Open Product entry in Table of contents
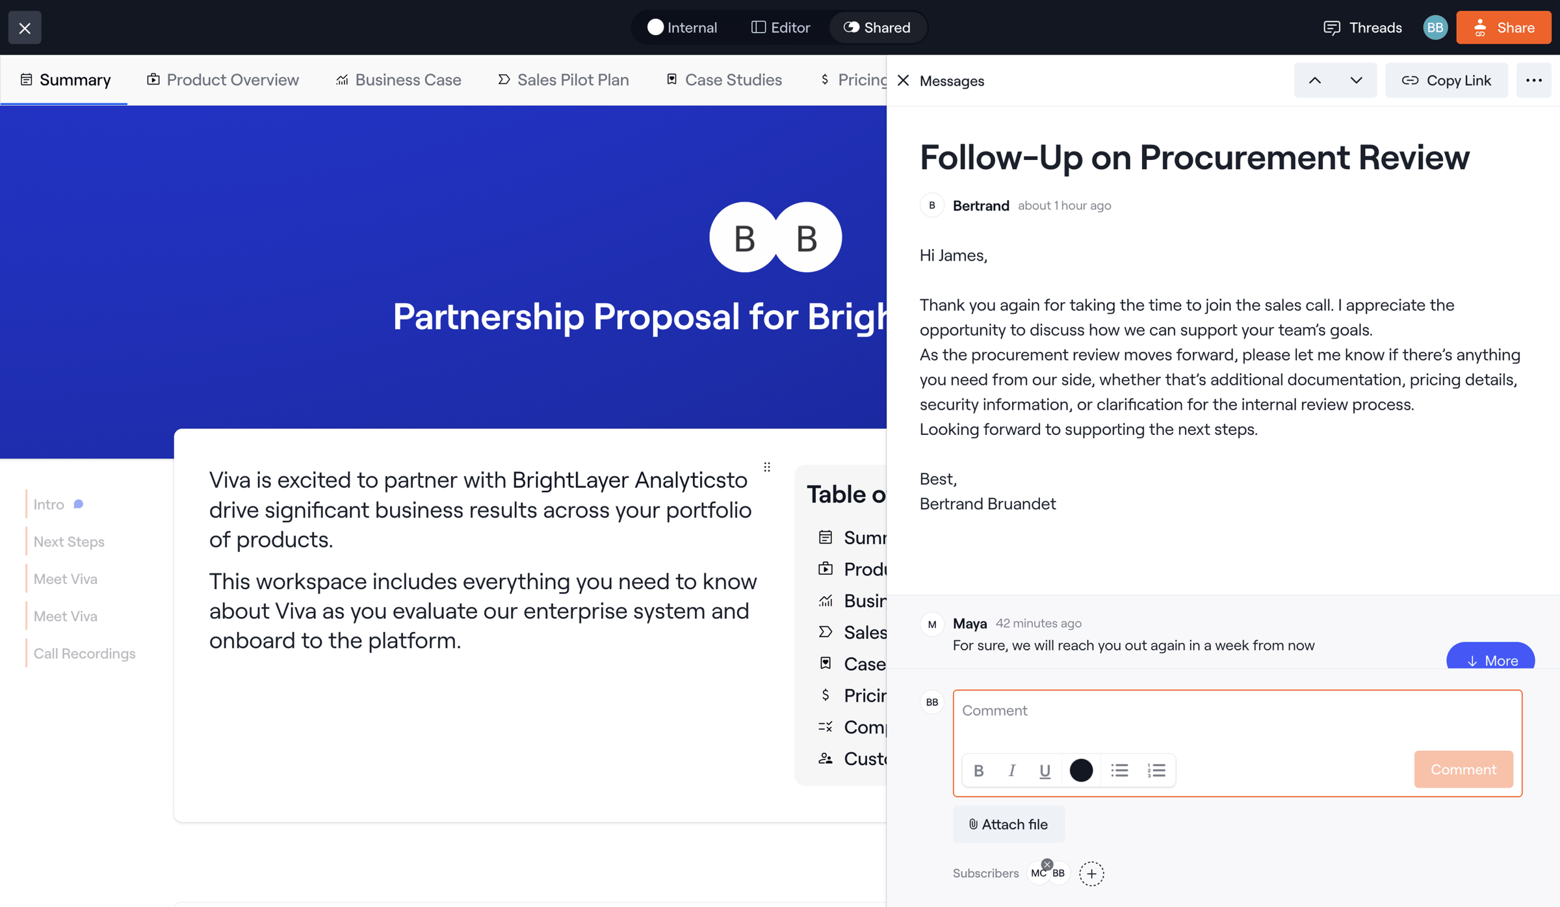 point(852,569)
